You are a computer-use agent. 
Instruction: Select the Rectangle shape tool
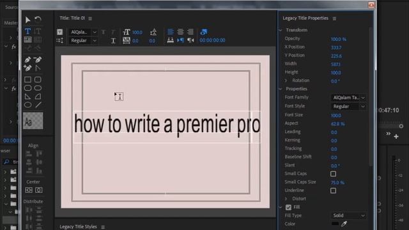pyautogui.click(x=27, y=79)
